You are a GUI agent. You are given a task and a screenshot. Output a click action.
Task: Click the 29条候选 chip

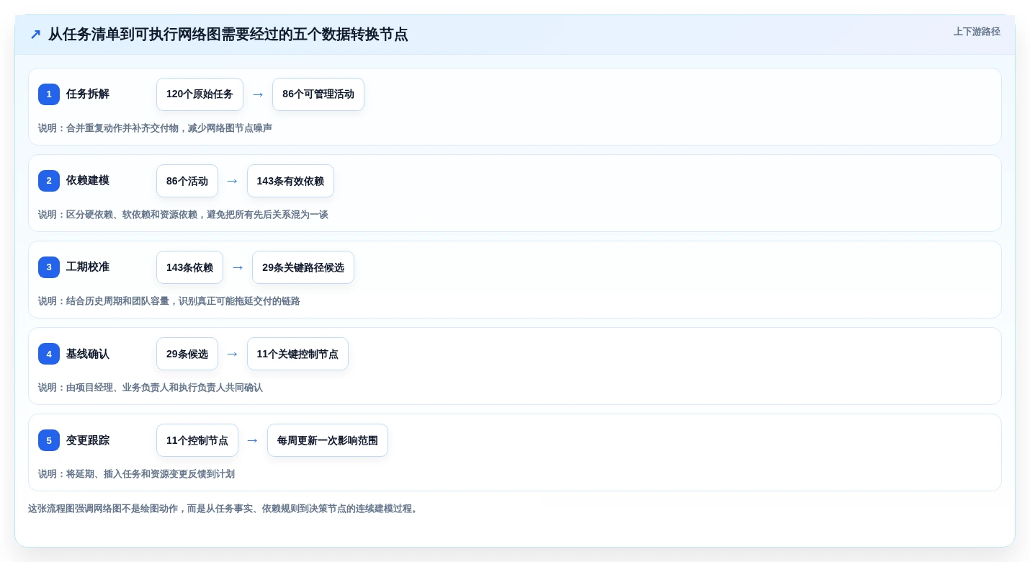[x=187, y=354]
